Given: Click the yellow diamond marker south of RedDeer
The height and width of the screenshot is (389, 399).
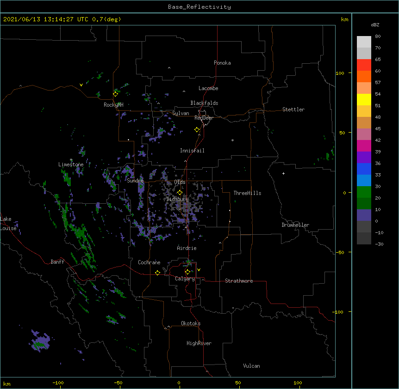Looking at the screenshot, I should (x=197, y=130).
